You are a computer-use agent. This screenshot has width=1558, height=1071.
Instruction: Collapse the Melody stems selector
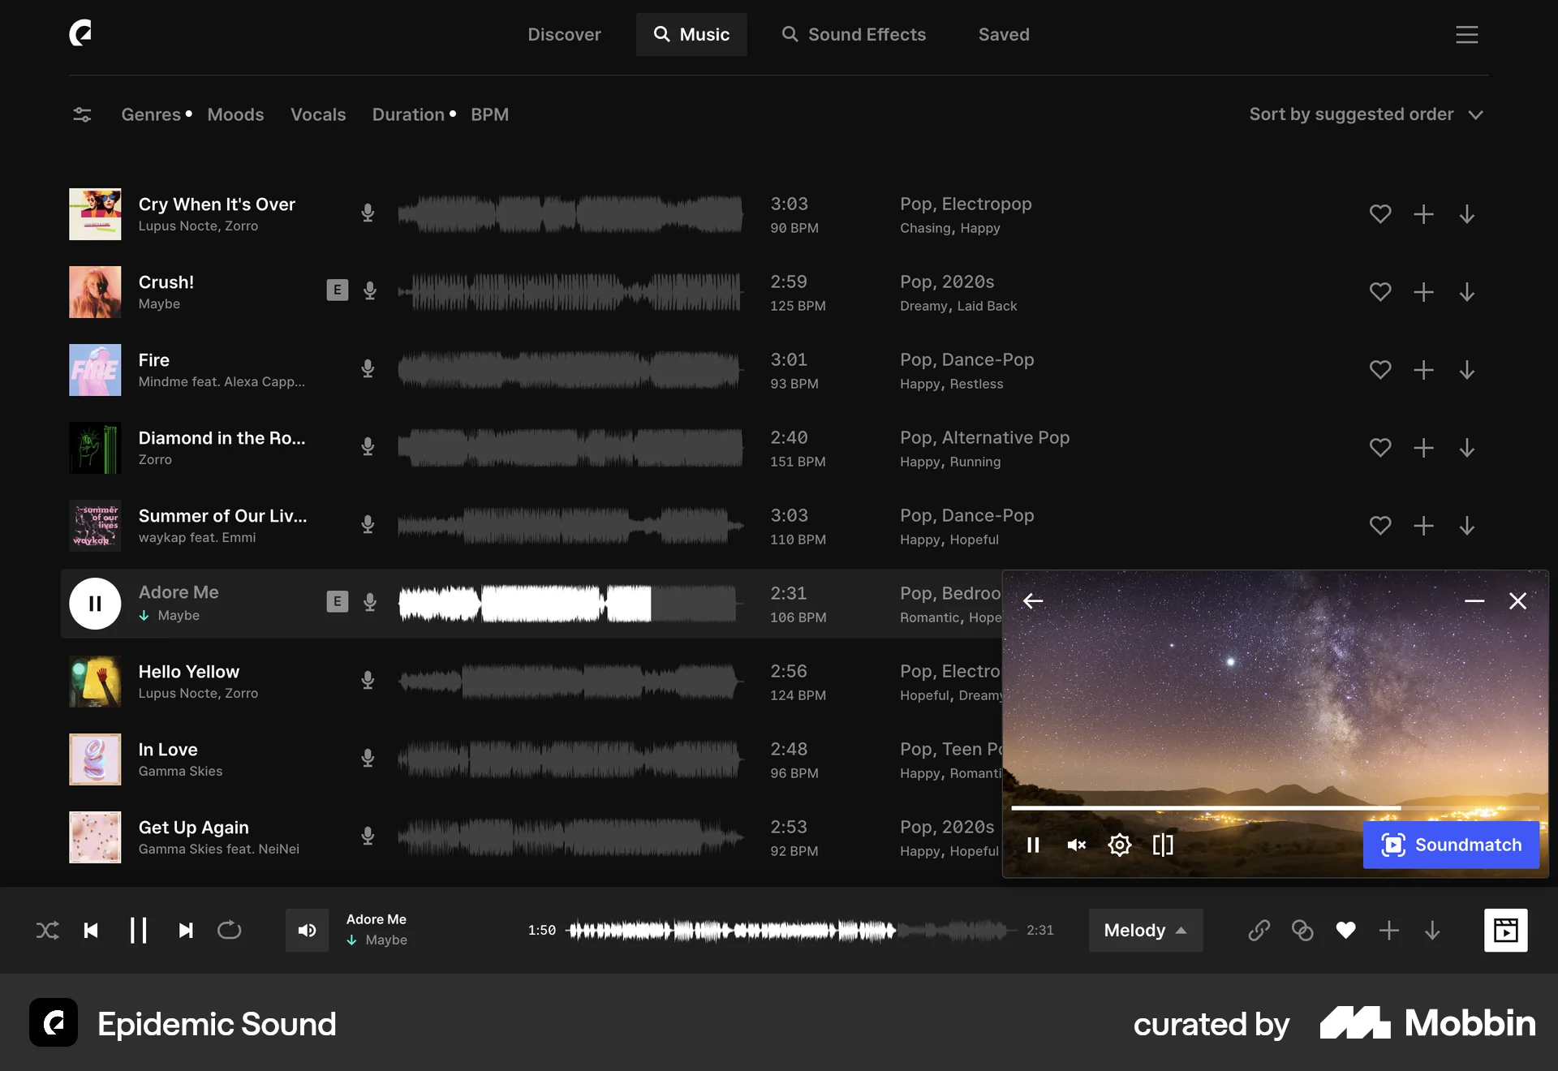tap(1145, 931)
